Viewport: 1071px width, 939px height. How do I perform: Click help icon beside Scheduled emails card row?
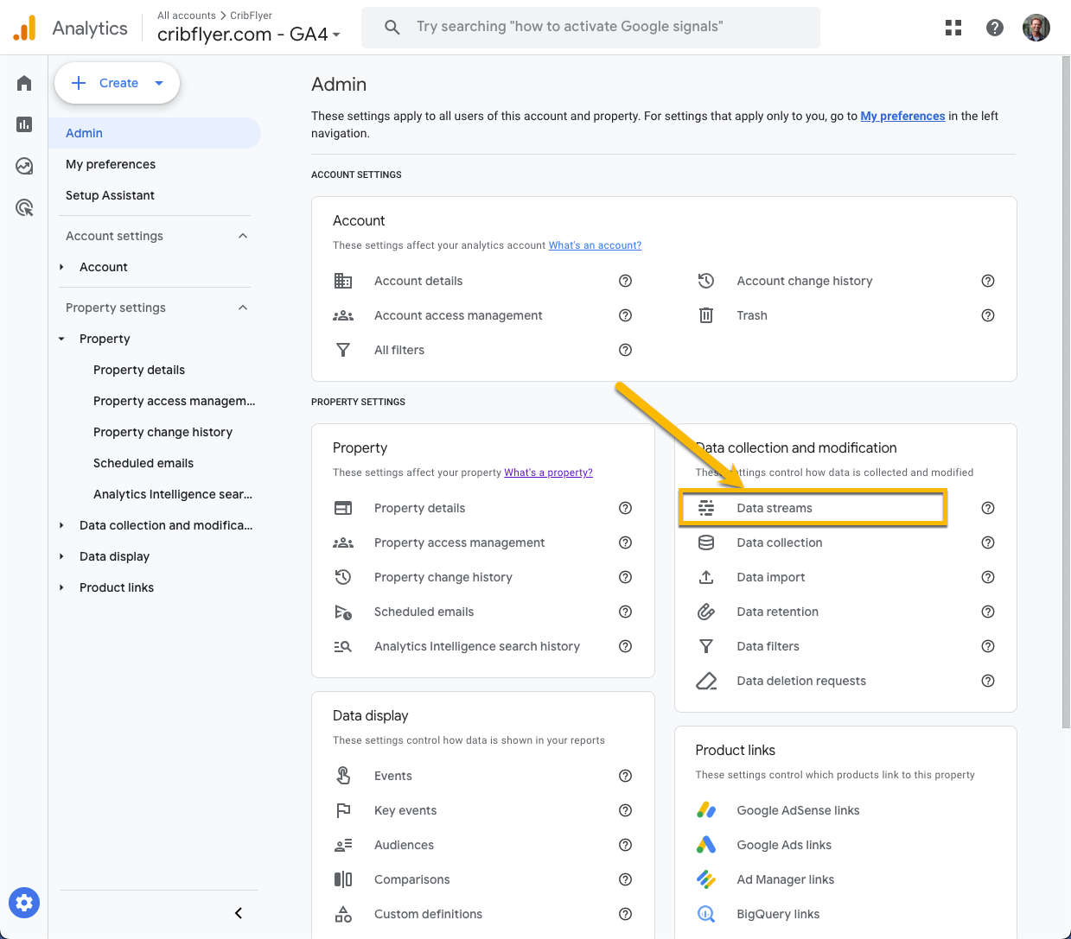[626, 612]
